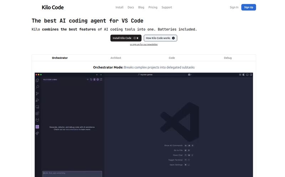Open the Support nav item
Screen dimensions: 285x177
coord(167,7)
